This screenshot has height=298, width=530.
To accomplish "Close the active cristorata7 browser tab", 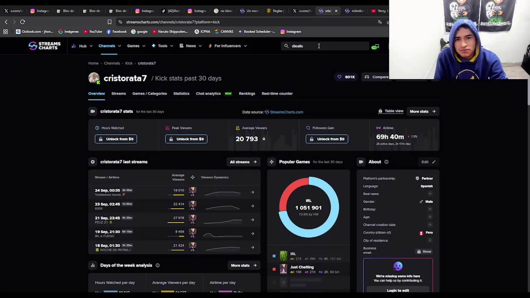I will (336, 11).
